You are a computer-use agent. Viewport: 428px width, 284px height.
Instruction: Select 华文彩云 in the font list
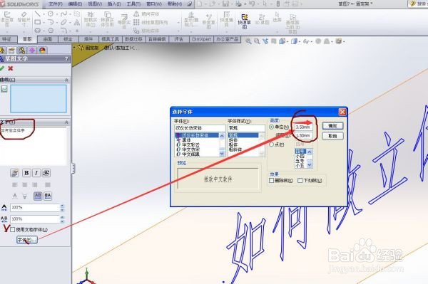tap(190, 144)
